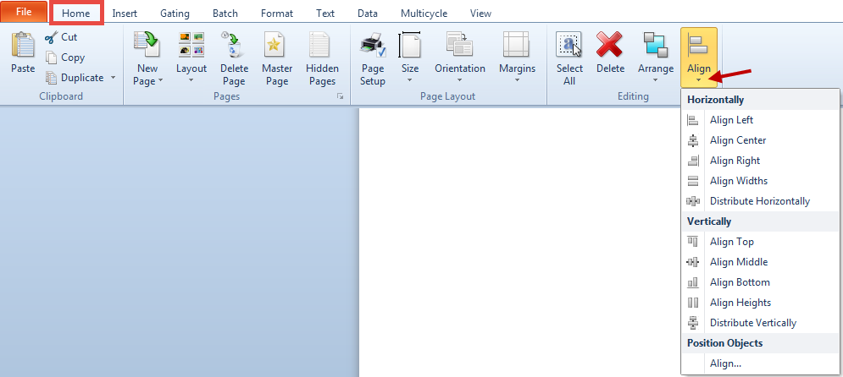
Task: Open the File tab
Action: tap(24, 13)
